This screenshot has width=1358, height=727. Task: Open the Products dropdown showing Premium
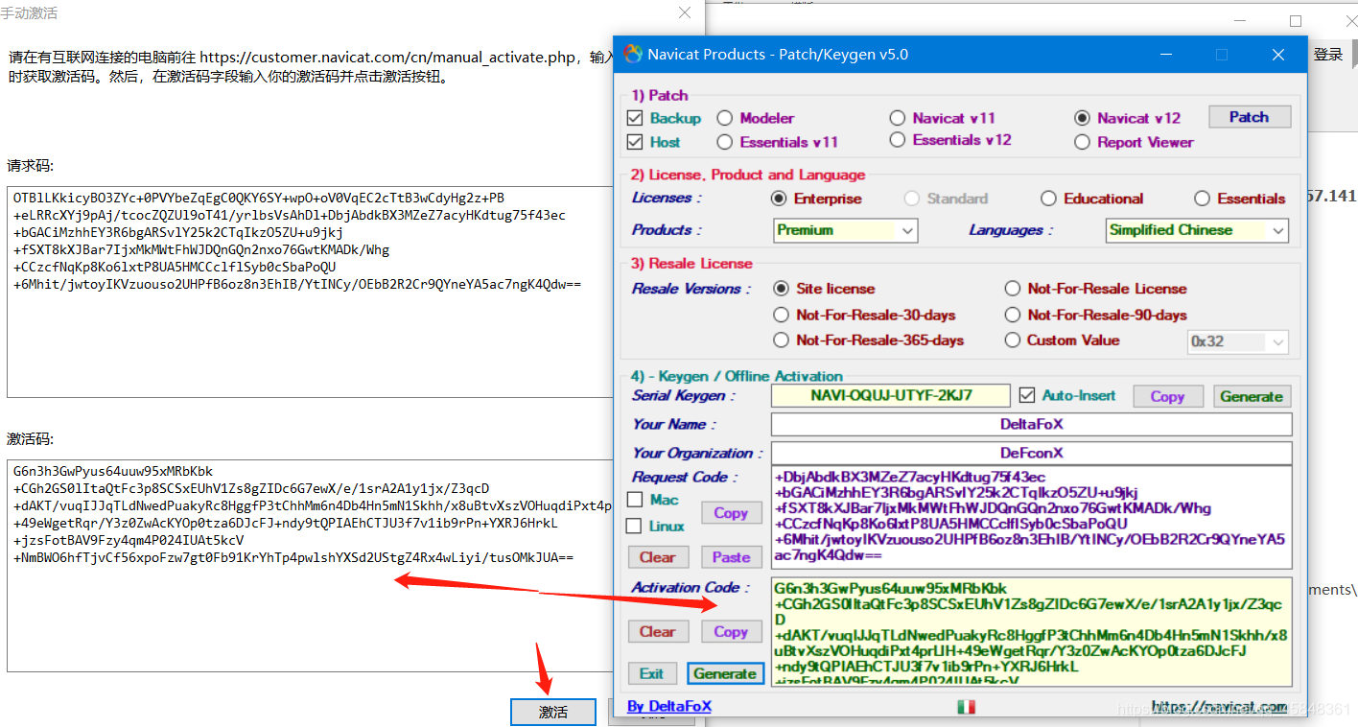coord(846,230)
